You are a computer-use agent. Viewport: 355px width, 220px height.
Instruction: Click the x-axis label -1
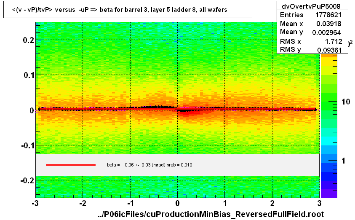point(130,203)
